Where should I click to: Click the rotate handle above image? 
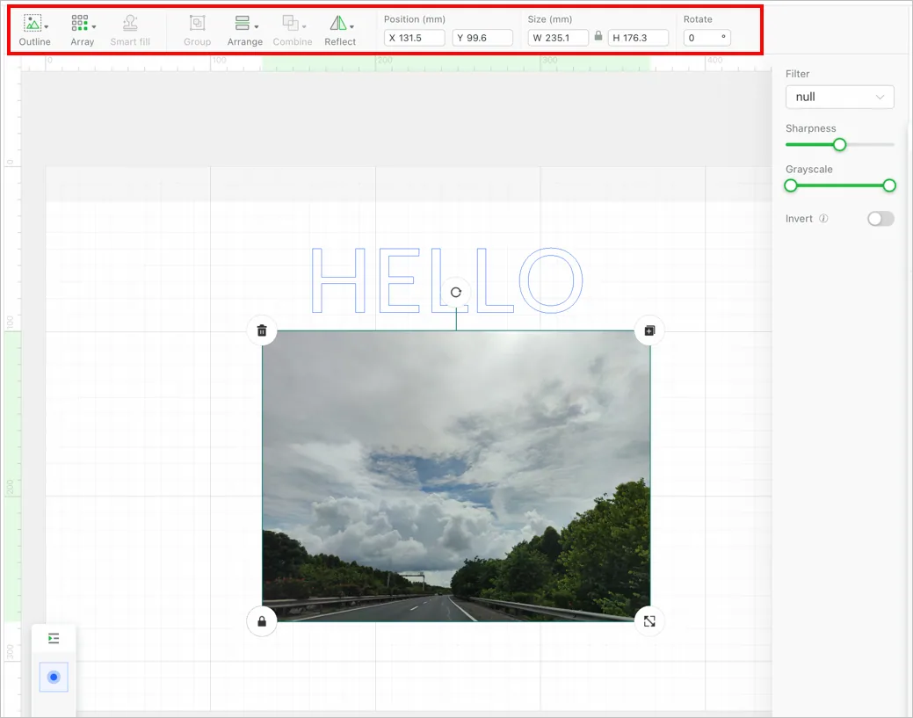pyautogui.click(x=456, y=293)
